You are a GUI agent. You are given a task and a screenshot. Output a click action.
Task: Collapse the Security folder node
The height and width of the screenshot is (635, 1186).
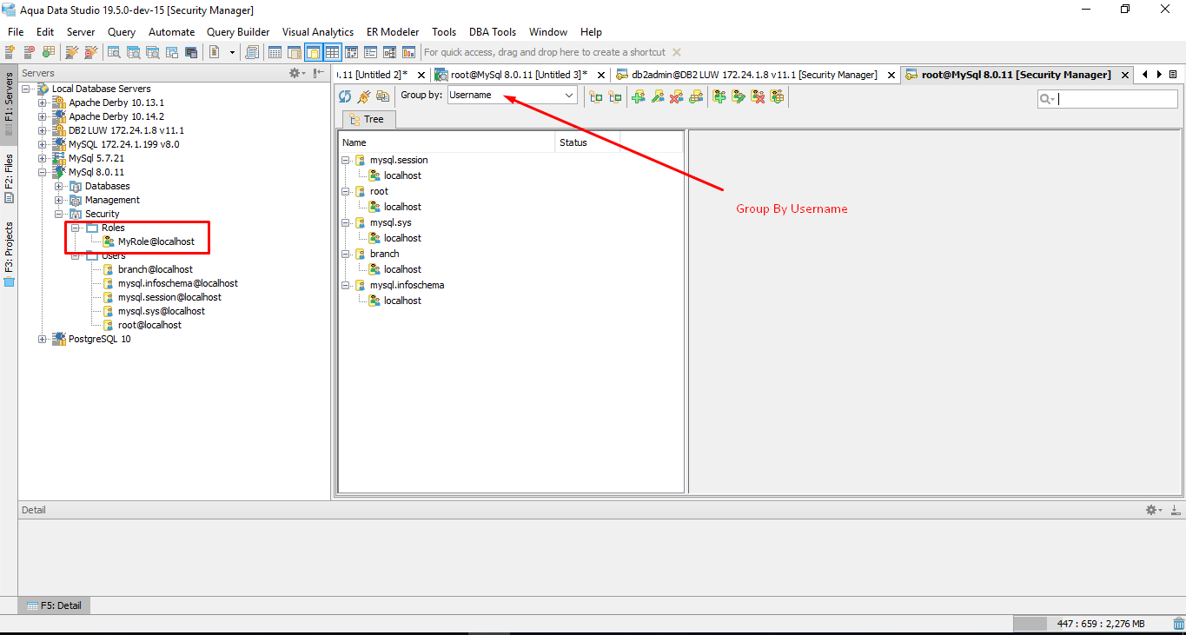[x=58, y=214]
